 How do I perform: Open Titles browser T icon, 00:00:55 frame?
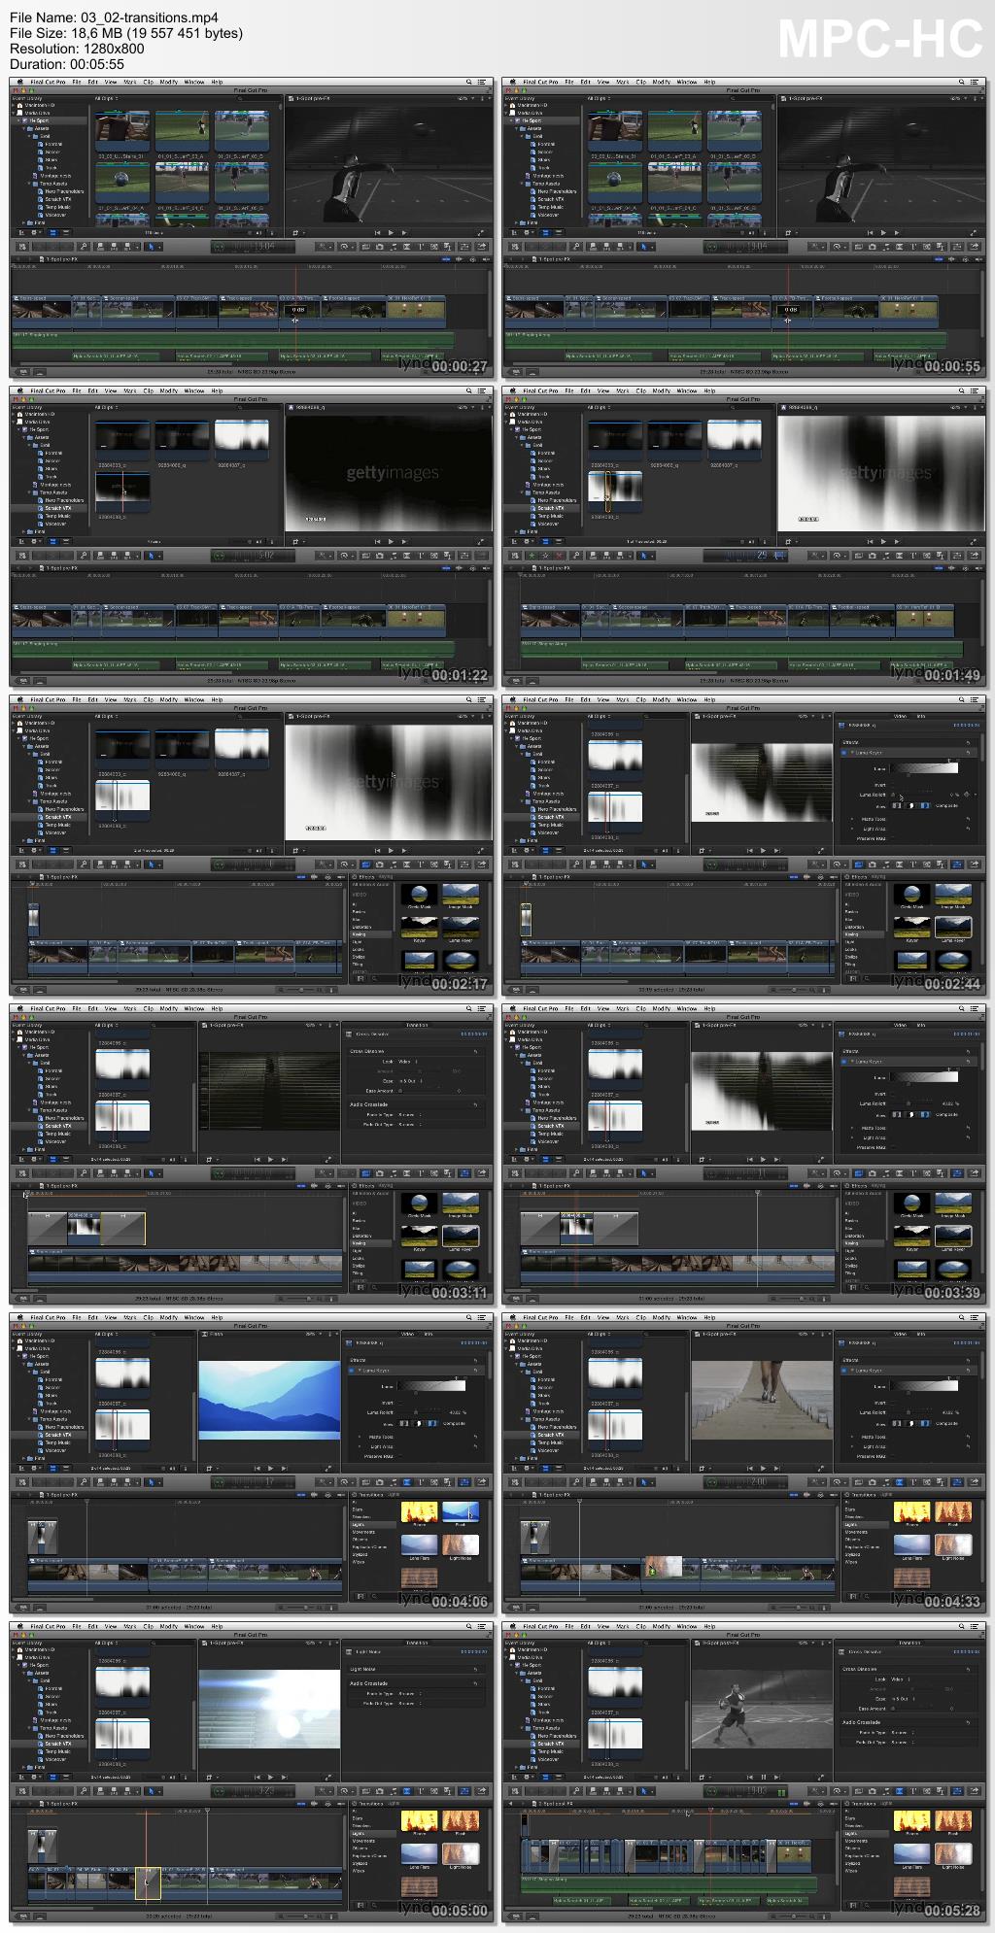point(913,247)
